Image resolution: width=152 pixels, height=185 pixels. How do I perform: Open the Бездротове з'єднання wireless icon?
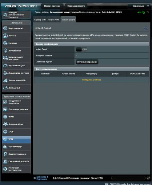[5, 102]
